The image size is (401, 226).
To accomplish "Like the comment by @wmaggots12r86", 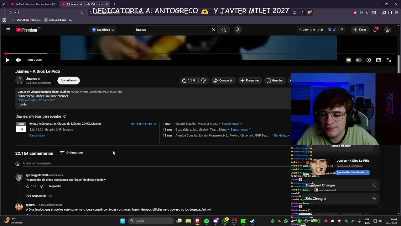I will tap(28, 186).
